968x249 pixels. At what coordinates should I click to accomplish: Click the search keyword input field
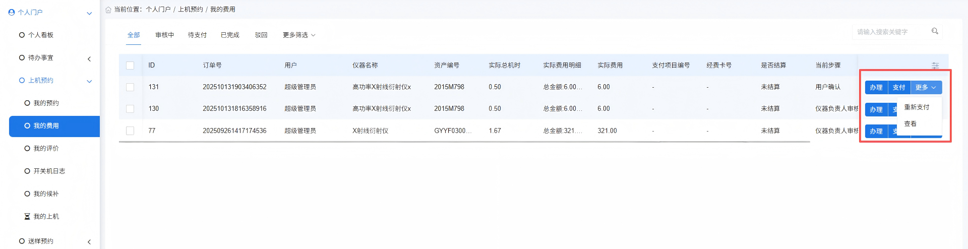(x=890, y=32)
